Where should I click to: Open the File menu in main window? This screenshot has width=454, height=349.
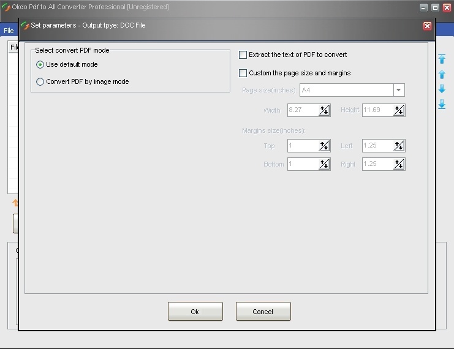[9, 31]
